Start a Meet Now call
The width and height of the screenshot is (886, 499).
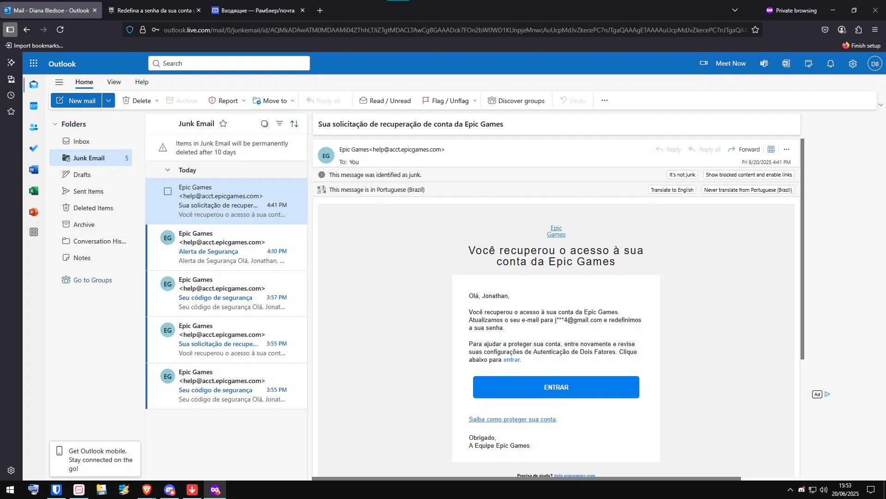click(x=723, y=63)
